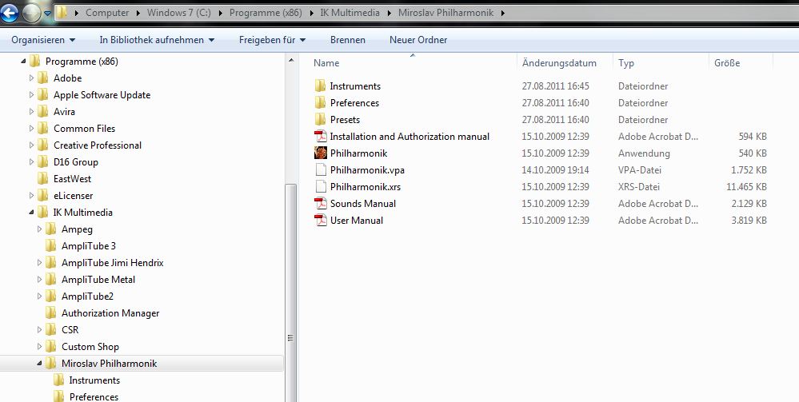Click the EastWest folder icon in tree
799x402 pixels.
(43, 179)
